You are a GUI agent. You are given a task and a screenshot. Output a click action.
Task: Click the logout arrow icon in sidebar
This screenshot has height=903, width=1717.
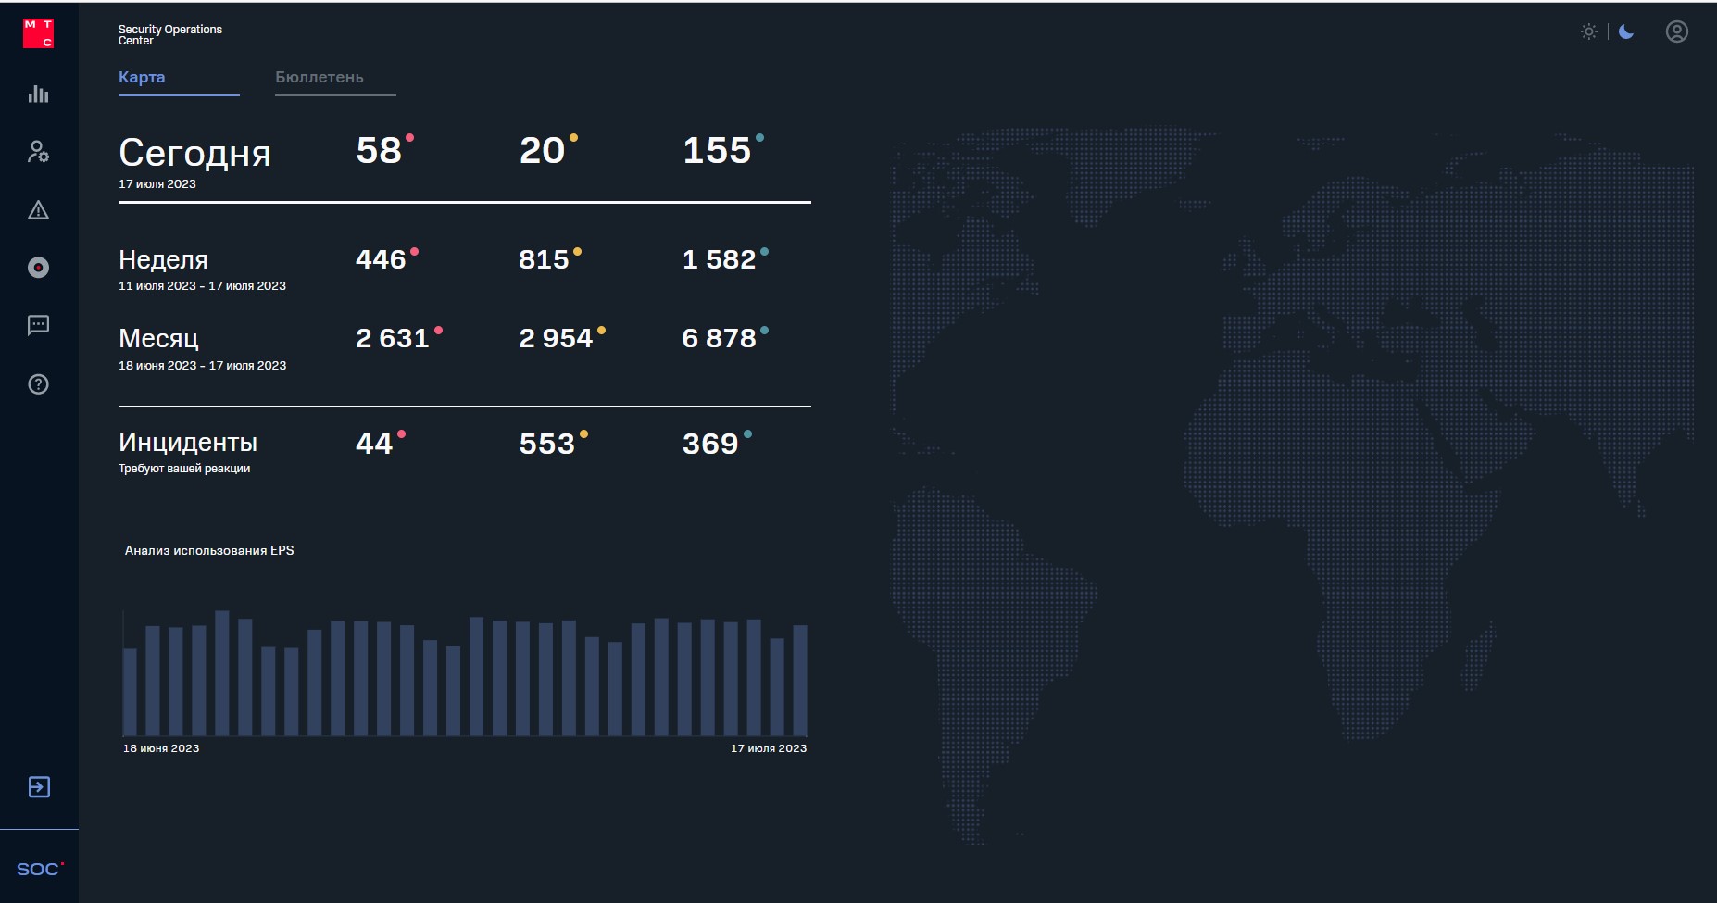coord(39,787)
